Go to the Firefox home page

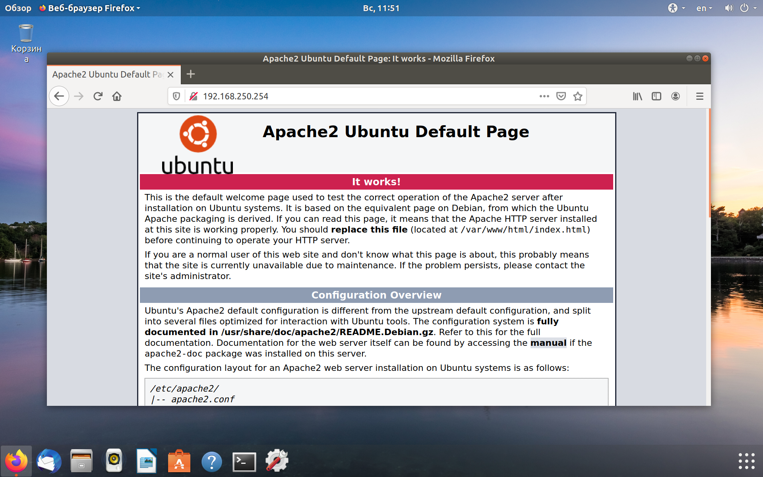(117, 96)
